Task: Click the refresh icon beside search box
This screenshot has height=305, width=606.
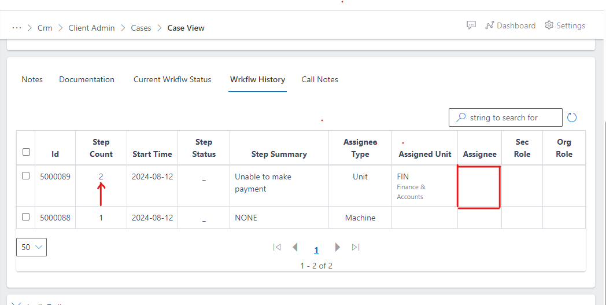Action: tap(572, 117)
